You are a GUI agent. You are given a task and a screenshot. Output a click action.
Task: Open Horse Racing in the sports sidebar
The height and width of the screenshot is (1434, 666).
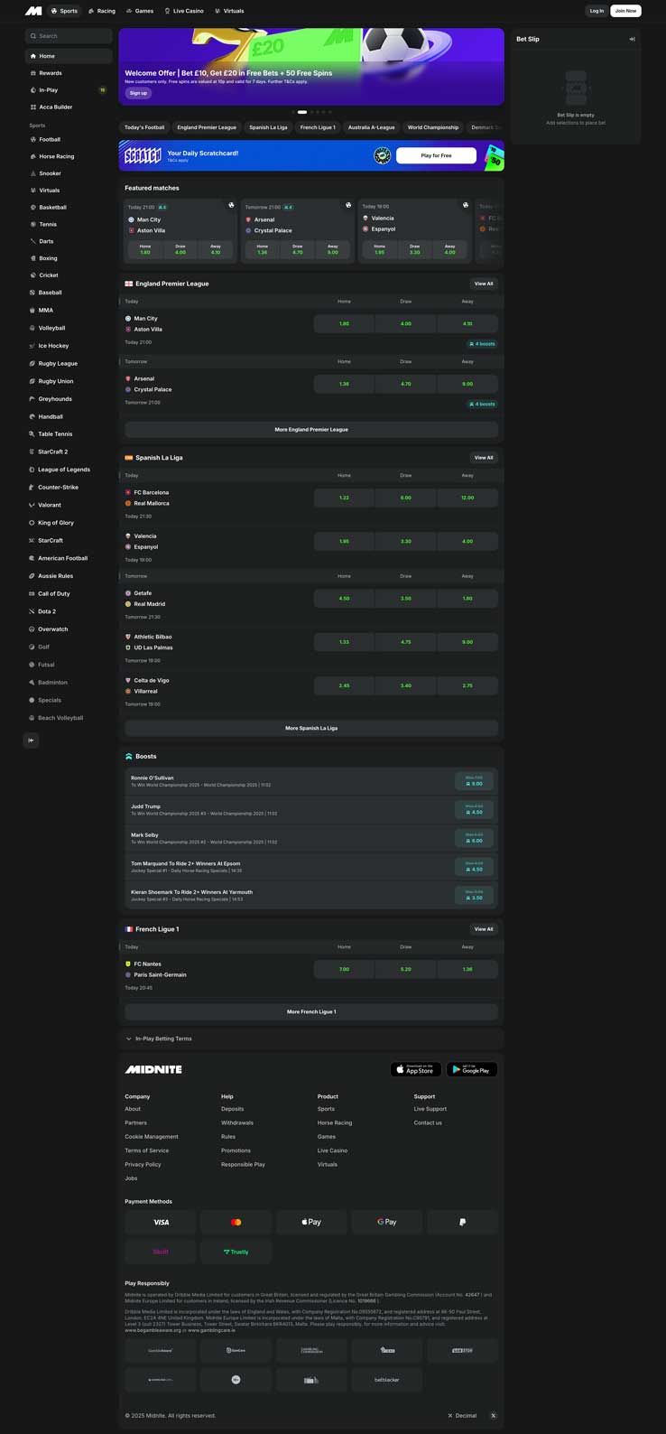pyautogui.click(x=69, y=156)
